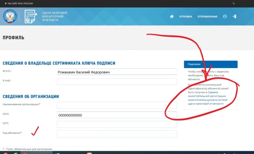Click the Сведения об организации section heading
The width and height of the screenshot is (254, 154).
click(30, 96)
